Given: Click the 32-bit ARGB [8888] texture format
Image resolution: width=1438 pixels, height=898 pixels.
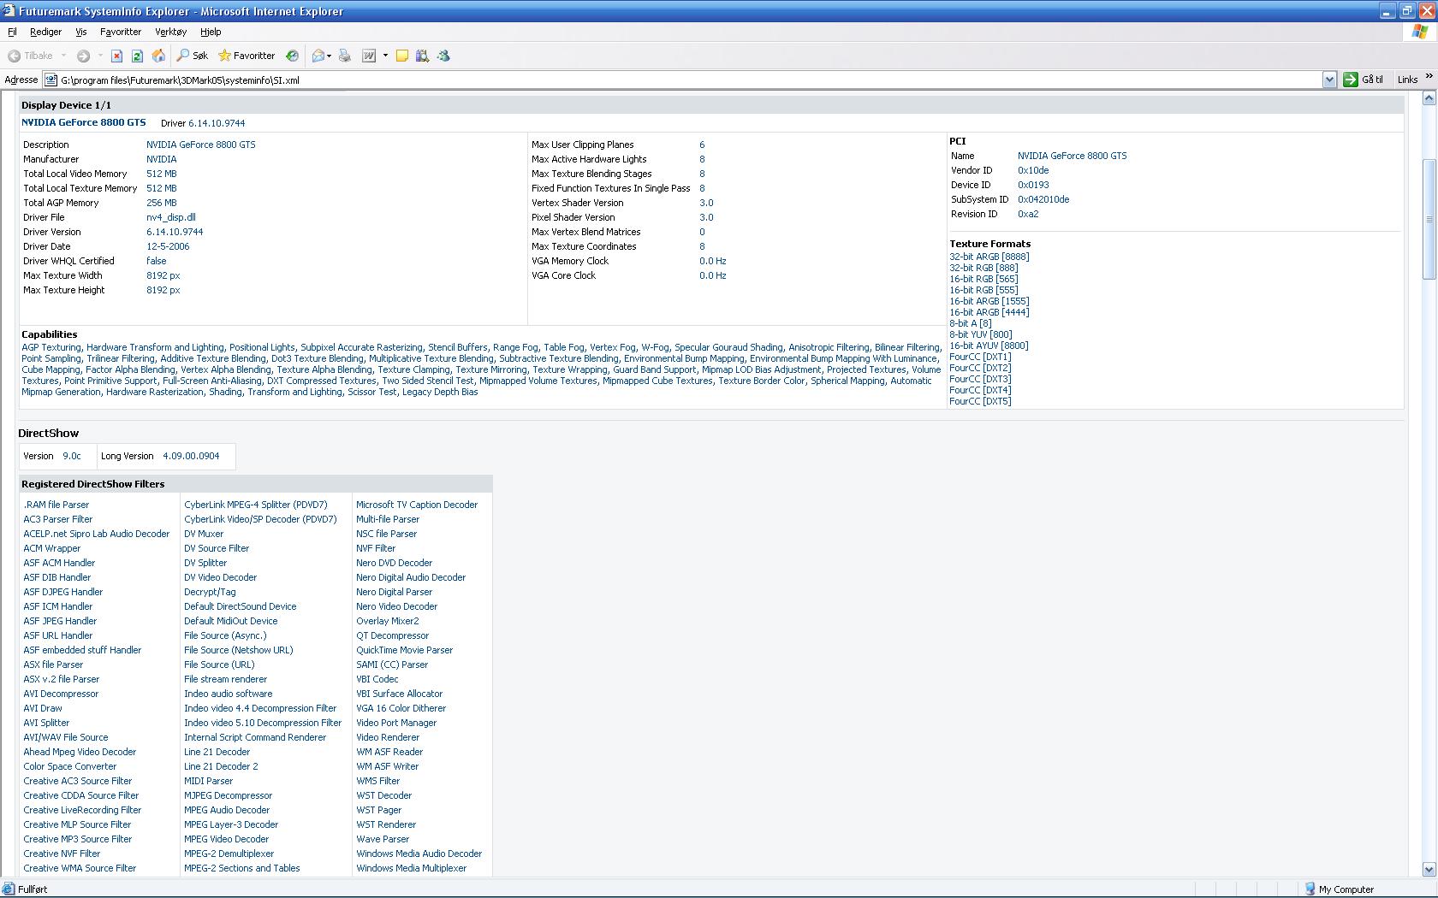Looking at the screenshot, I should click(x=989, y=257).
